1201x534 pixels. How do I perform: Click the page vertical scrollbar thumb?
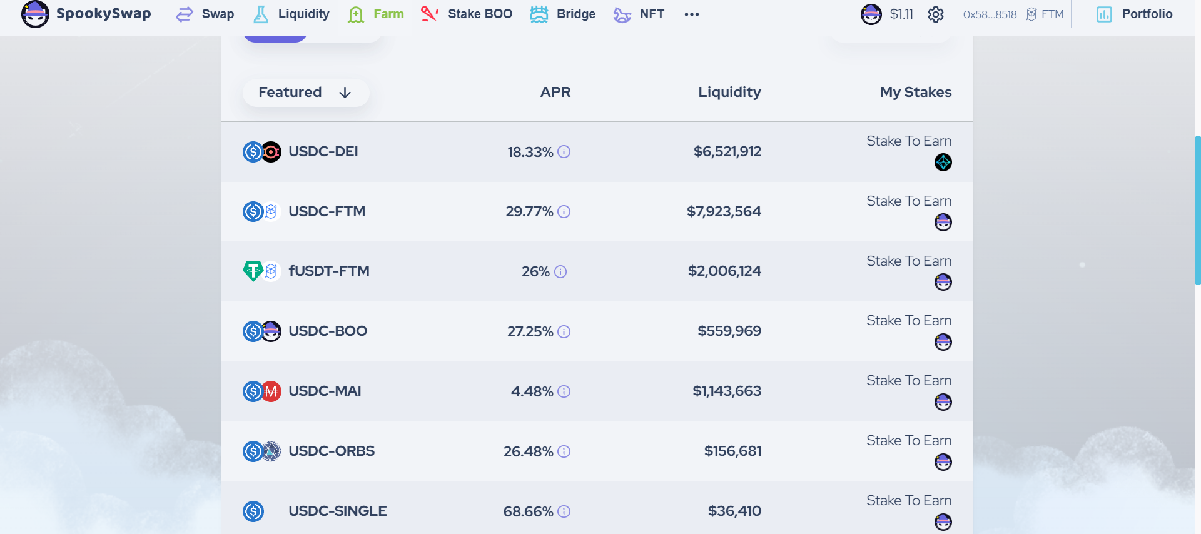1197,210
